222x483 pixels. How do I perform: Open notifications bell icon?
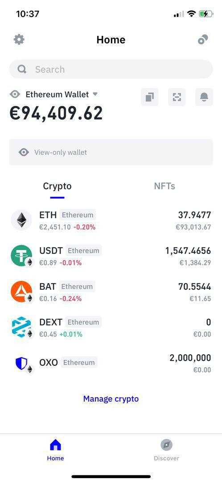pyautogui.click(x=204, y=97)
